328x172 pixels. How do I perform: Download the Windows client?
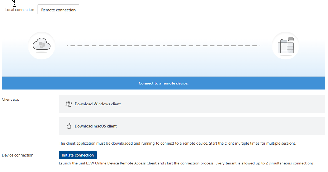coord(98,104)
